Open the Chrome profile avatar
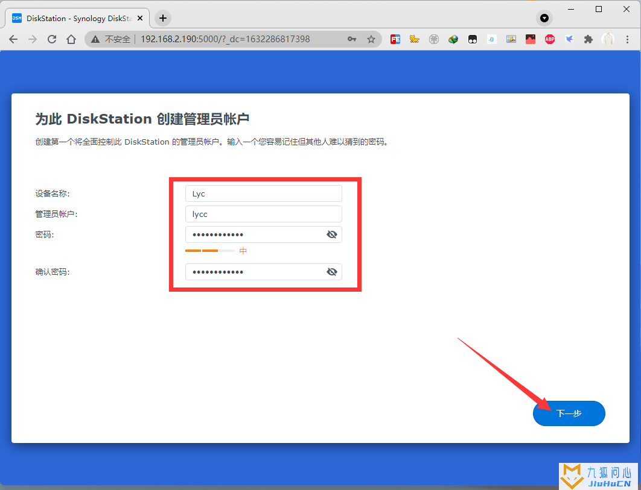The image size is (641, 490). (608, 39)
